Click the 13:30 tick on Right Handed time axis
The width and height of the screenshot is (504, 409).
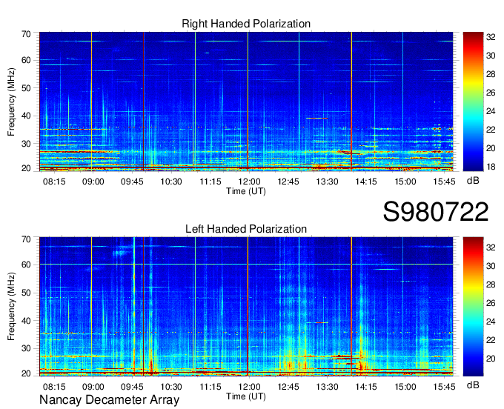pos(327,182)
